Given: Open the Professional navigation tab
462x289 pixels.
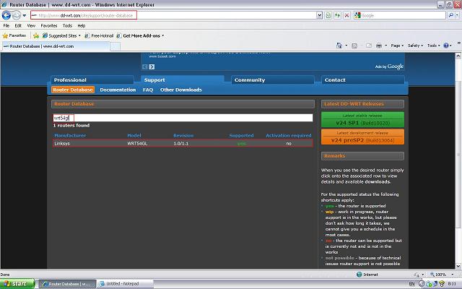Looking at the screenshot, I should [x=92, y=80].
